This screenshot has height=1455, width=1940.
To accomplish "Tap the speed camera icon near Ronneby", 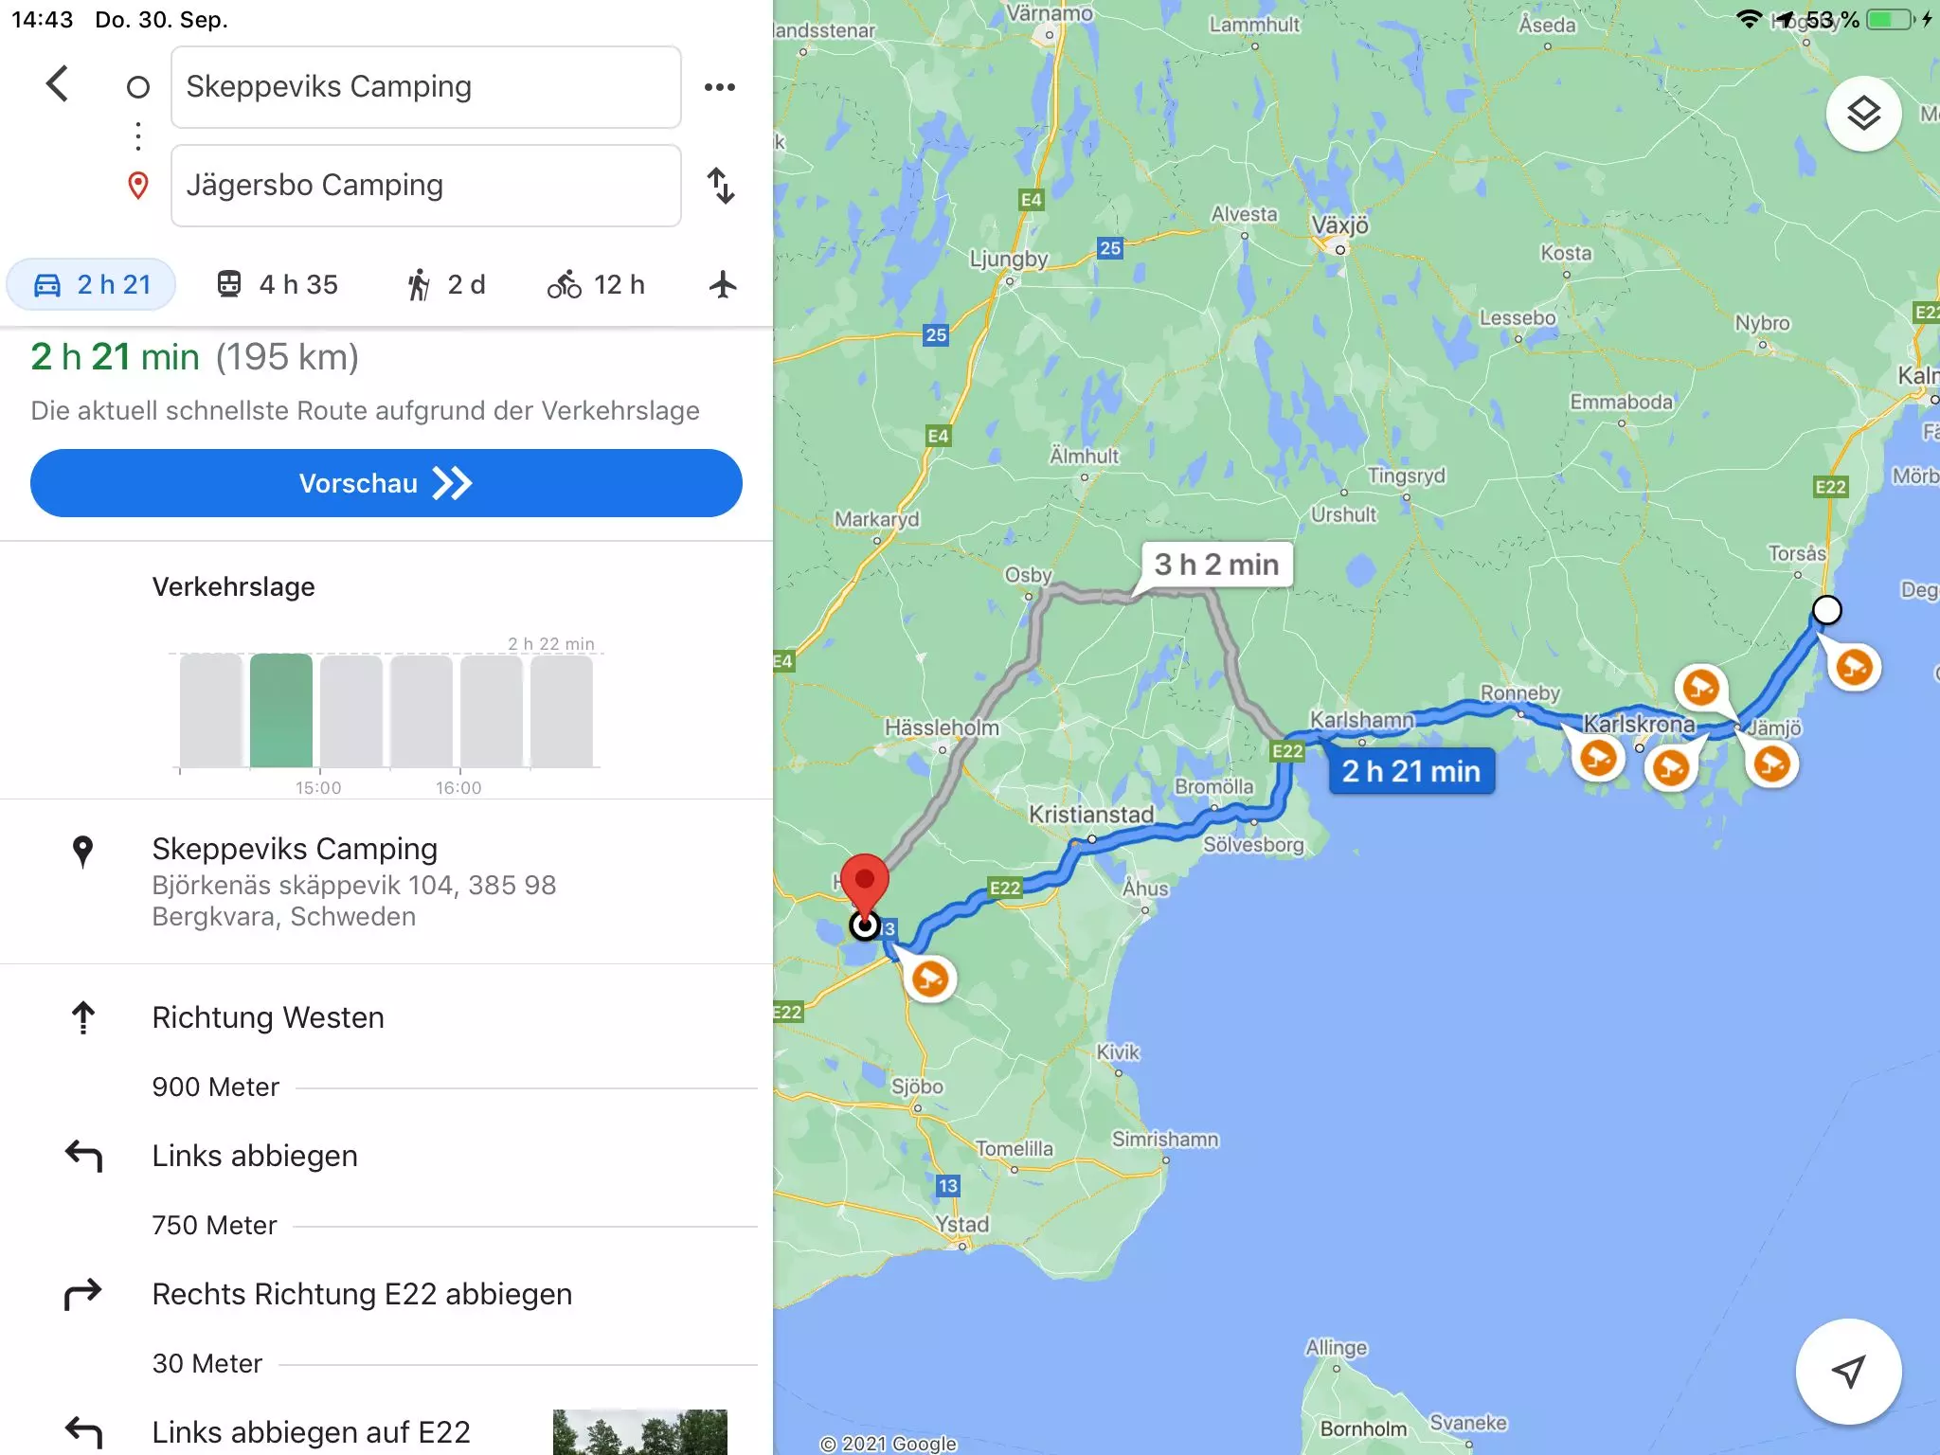I will click(x=1598, y=758).
